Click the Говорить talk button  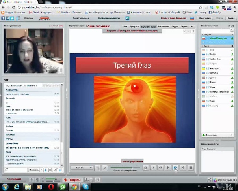click(x=73, y=180)
